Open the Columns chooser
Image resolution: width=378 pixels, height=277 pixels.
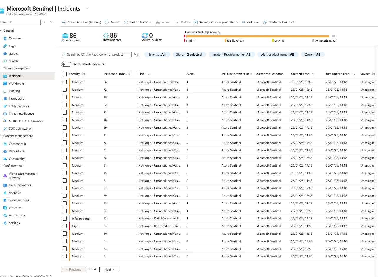[x=250, y=22]
